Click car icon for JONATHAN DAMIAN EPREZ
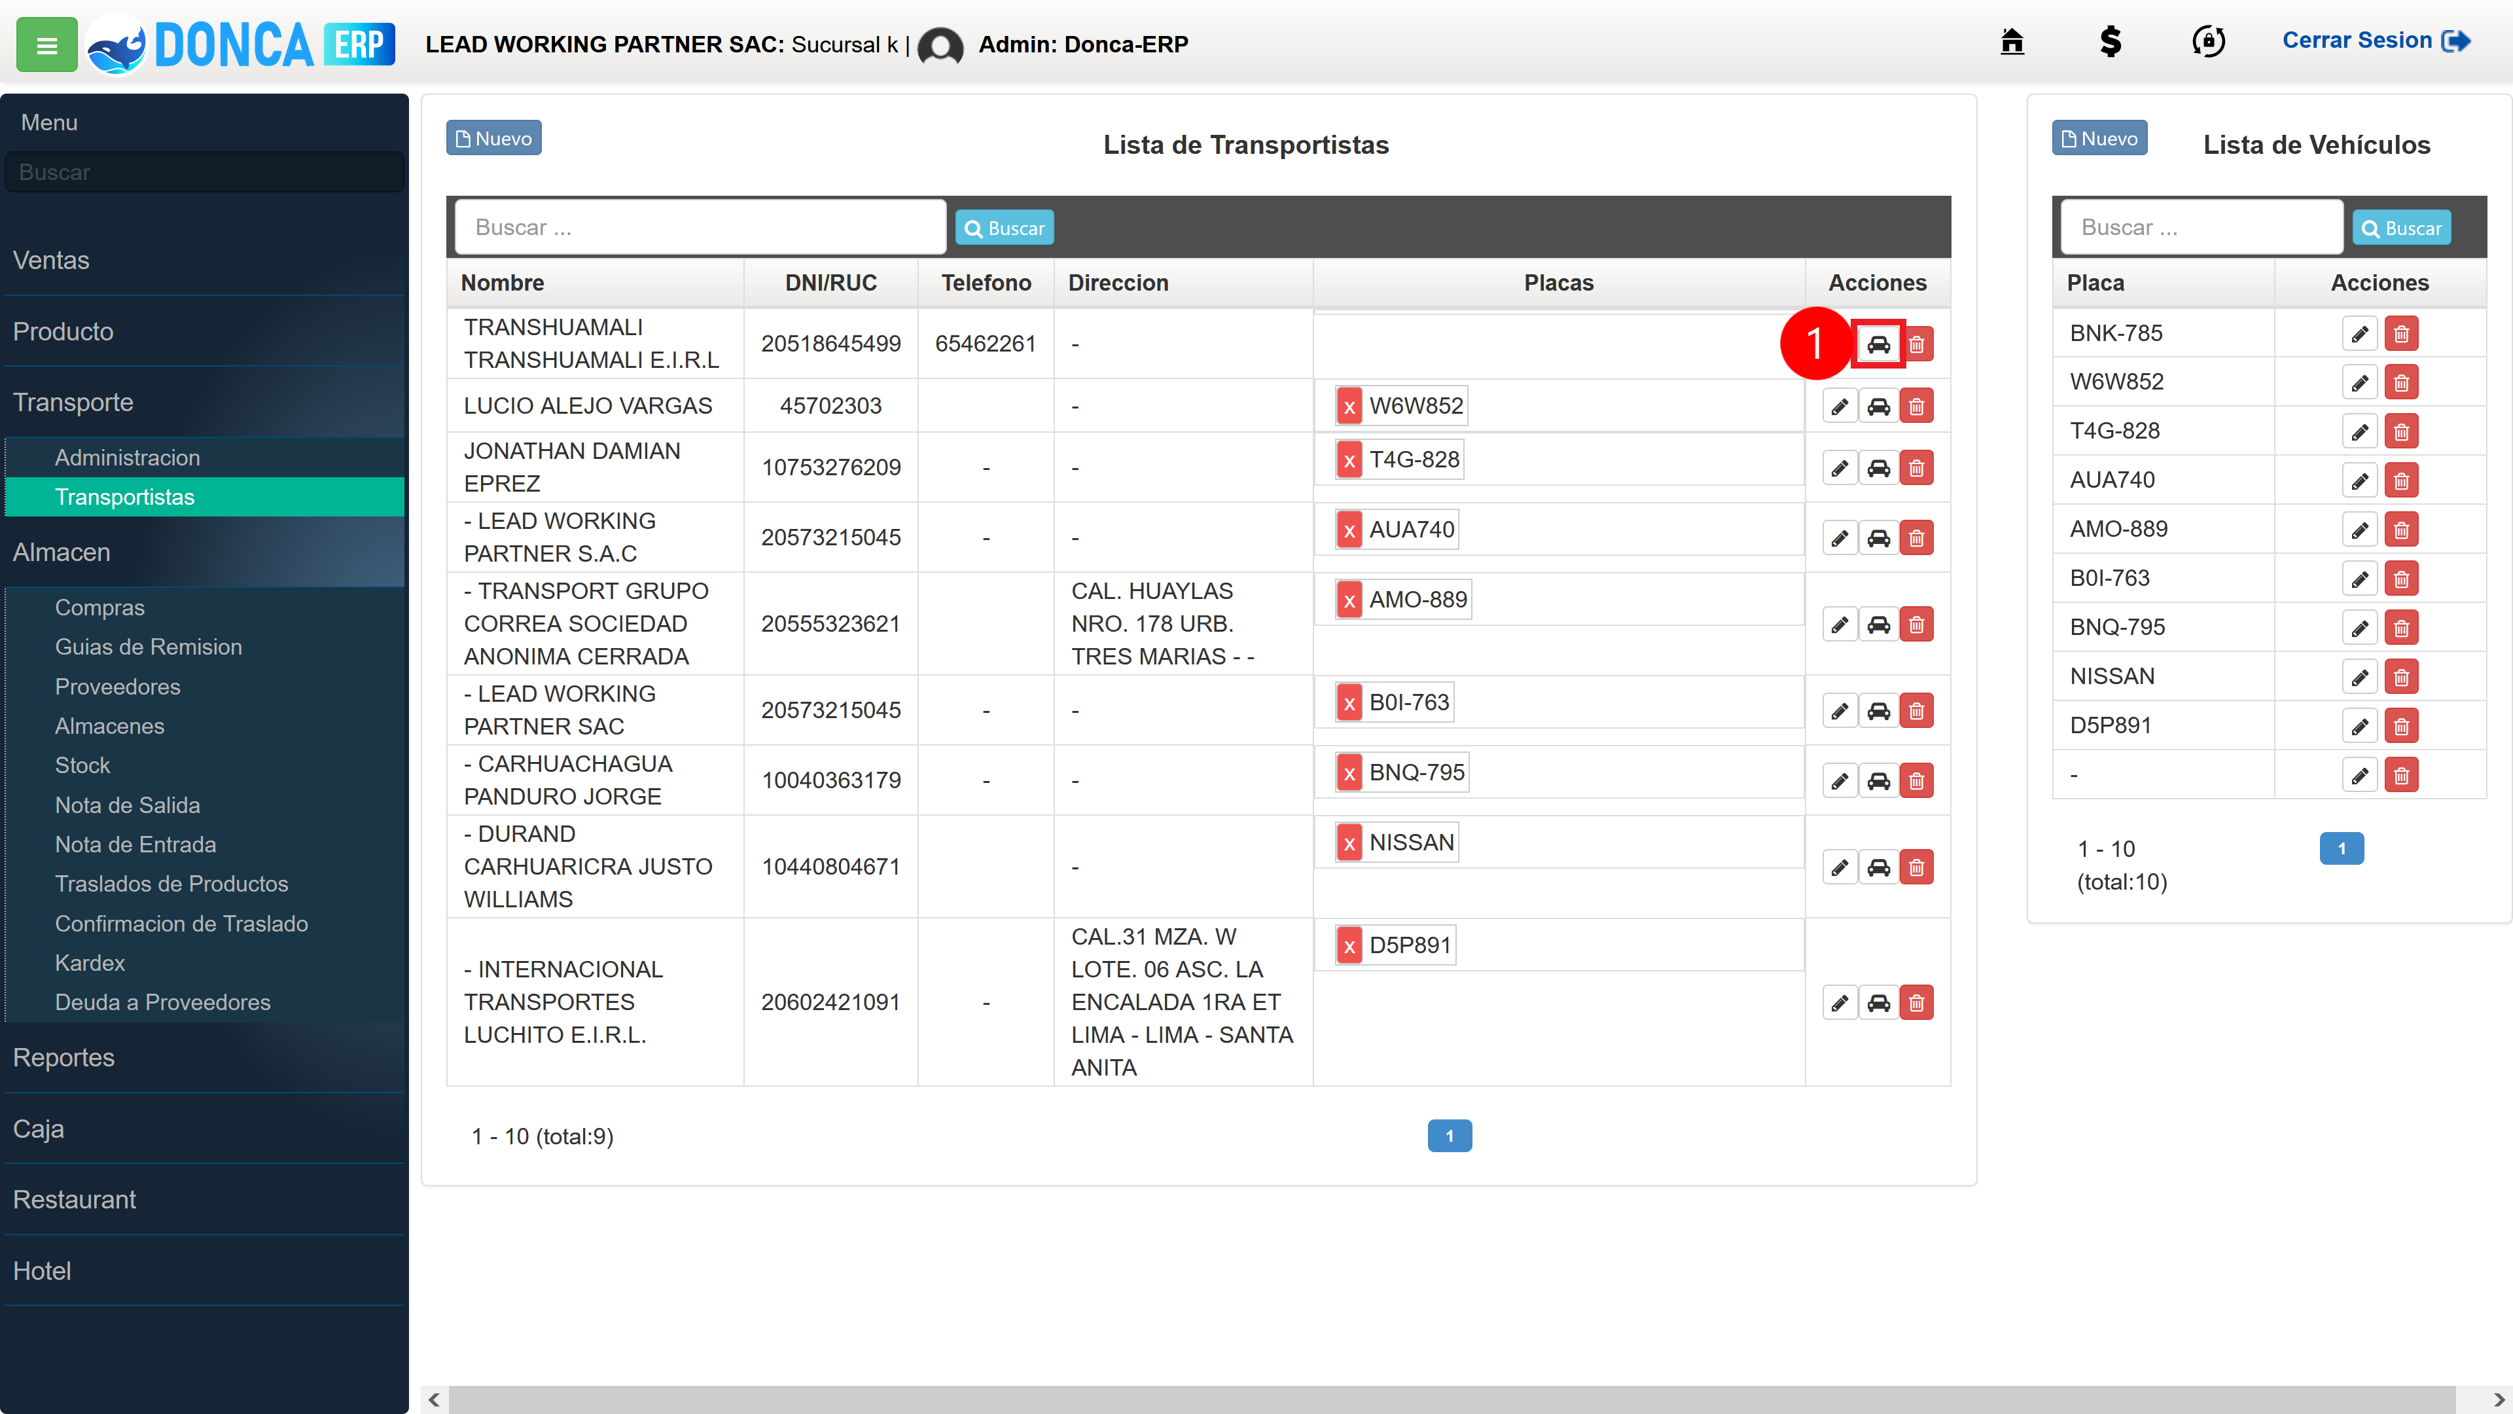2513x1414 pixels. [1878, 469]
